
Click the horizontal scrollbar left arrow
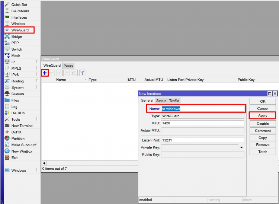coord(44,163)
